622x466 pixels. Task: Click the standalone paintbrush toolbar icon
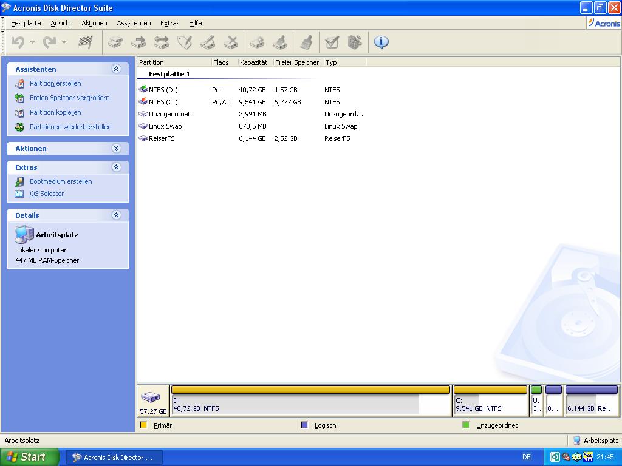306,42
